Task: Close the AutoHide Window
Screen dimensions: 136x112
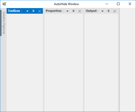Action: (130, 4)
